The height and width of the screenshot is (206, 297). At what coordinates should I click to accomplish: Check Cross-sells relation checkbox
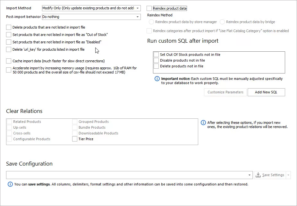(x=9, y=133)
